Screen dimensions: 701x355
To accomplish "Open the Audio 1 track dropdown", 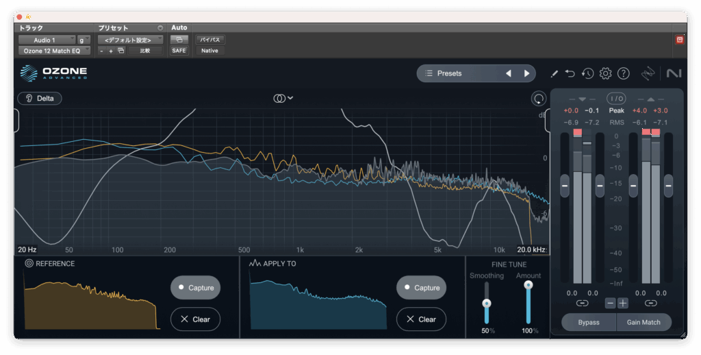I will (47, 40).
